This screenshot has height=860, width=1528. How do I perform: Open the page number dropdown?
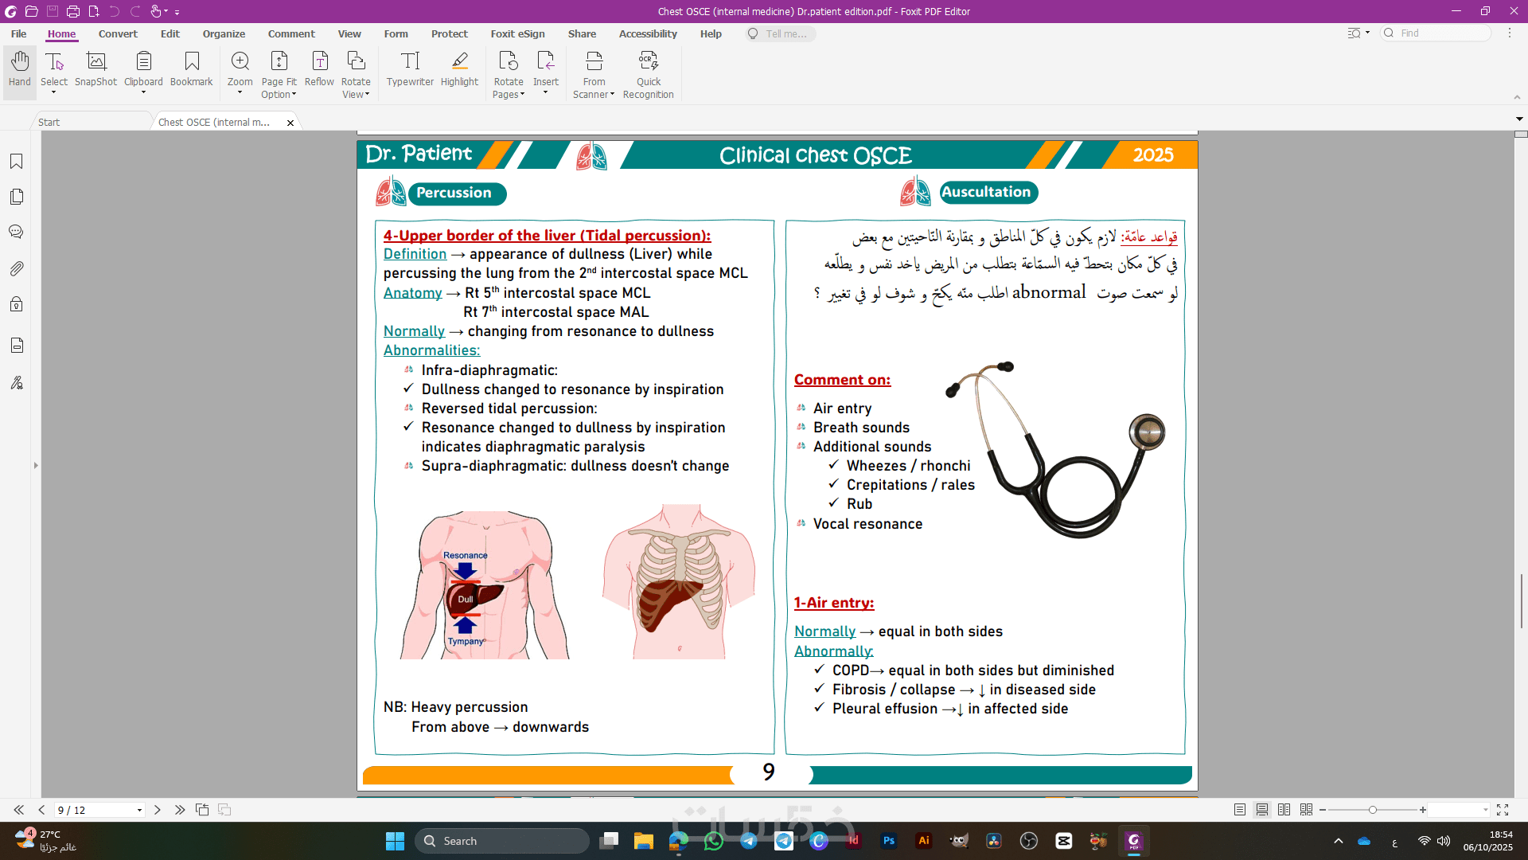139,811
